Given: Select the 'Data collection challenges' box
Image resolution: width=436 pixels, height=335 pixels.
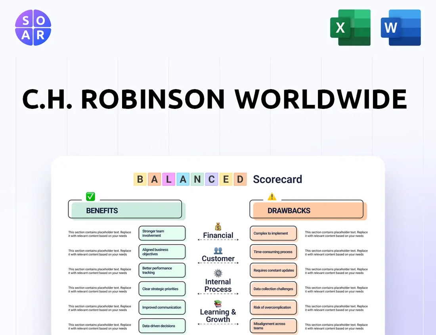Looking at the screenshot, I should 273,289.
